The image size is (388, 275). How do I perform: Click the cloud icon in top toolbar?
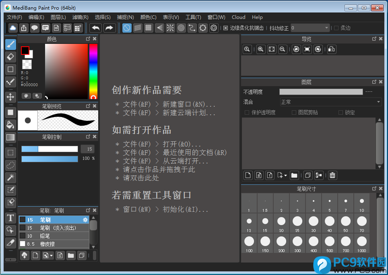coord(13,28)
